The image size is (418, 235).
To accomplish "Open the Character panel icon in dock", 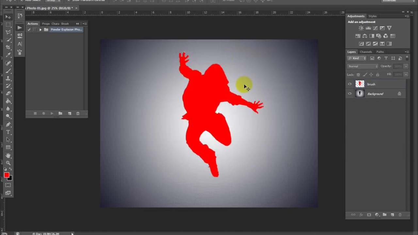I will (20, 44).
